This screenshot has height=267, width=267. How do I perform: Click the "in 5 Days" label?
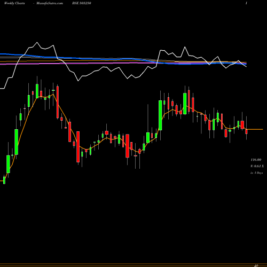point(256,172)
